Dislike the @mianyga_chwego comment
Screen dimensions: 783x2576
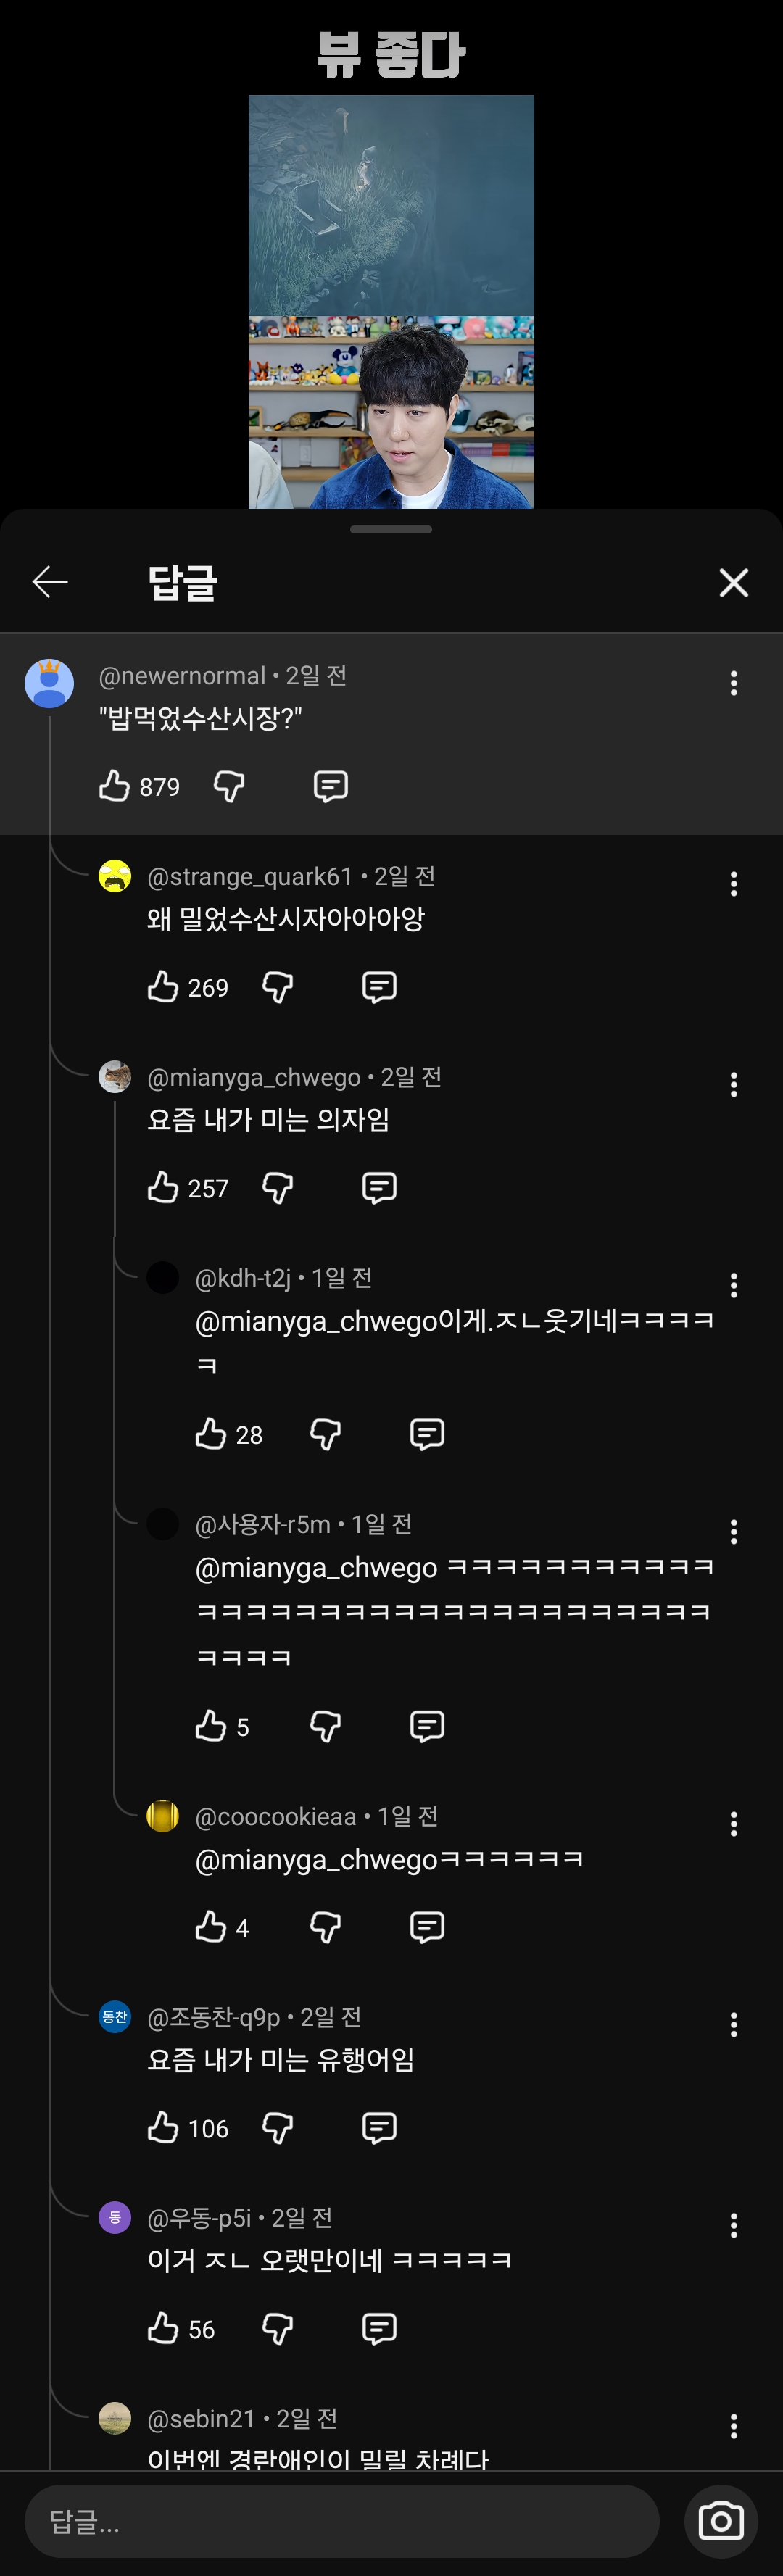277,1188
